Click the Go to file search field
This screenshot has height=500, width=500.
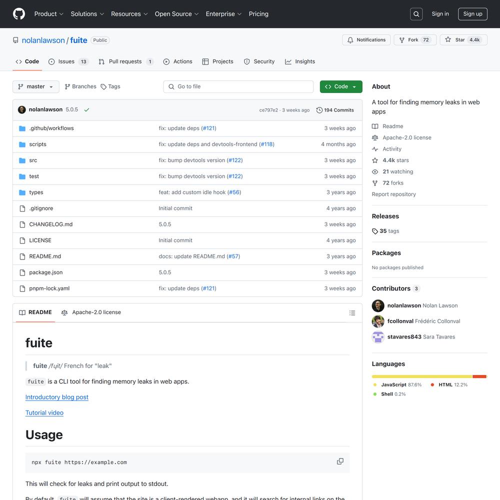click(x=238, y=86)
